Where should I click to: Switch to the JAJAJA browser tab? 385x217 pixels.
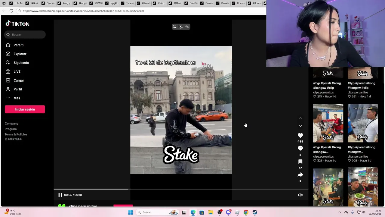pyautogui.click(x=32, y=3)
